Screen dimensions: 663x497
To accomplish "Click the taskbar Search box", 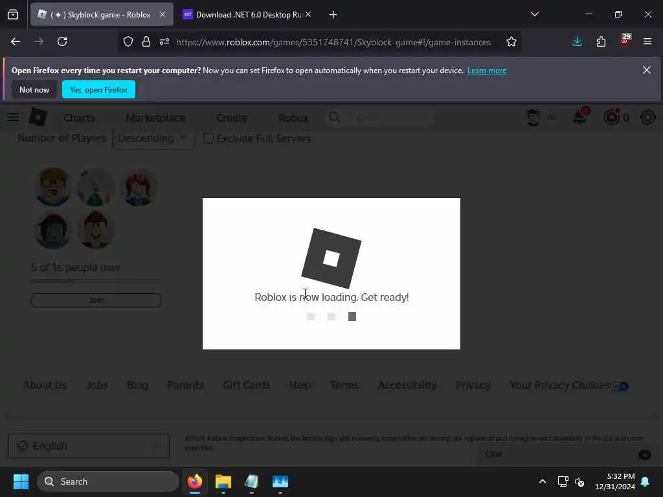I will pos(108,481).
